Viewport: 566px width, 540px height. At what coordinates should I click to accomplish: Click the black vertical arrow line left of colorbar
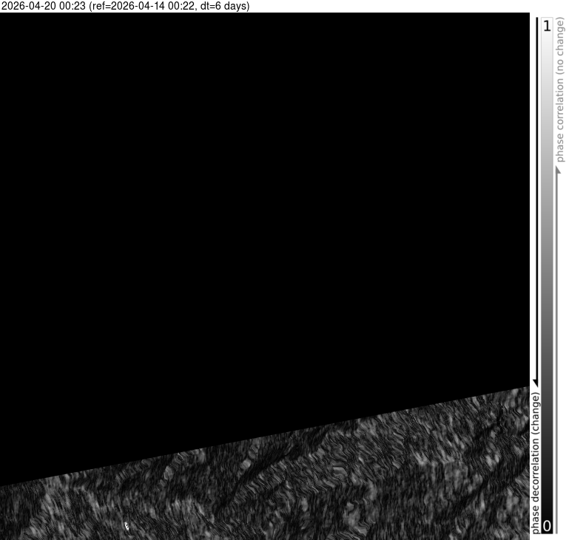pos(536,199)
